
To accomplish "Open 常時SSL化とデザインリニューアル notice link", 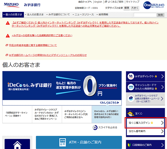I will (48, 55).
